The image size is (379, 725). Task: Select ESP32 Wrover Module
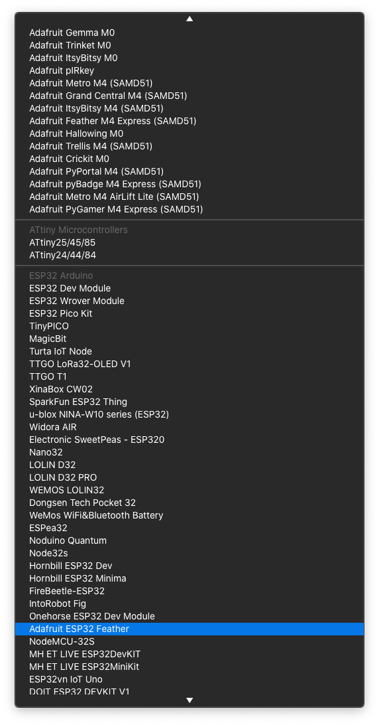189,301
